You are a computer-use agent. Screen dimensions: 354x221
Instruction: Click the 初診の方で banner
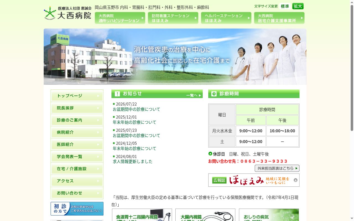77,209
